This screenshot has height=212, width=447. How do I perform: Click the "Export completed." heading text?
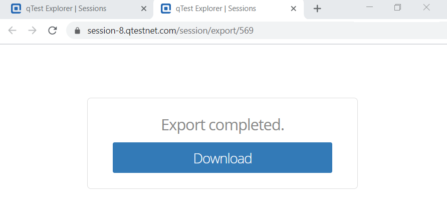coord(222,125)
